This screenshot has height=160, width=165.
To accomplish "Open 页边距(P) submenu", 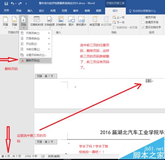I will (x=35, y=44).
